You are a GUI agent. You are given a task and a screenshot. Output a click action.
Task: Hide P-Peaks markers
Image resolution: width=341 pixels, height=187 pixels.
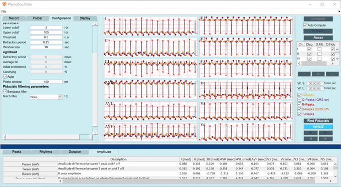coord(299,95)
